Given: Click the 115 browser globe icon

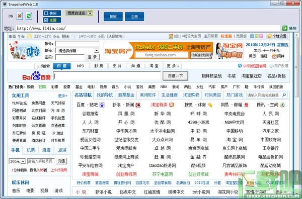Looking at the screenshot, I should point(240,66).
